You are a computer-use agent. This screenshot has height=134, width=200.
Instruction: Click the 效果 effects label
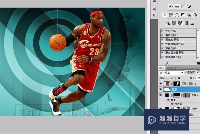(x=173, y=100)
